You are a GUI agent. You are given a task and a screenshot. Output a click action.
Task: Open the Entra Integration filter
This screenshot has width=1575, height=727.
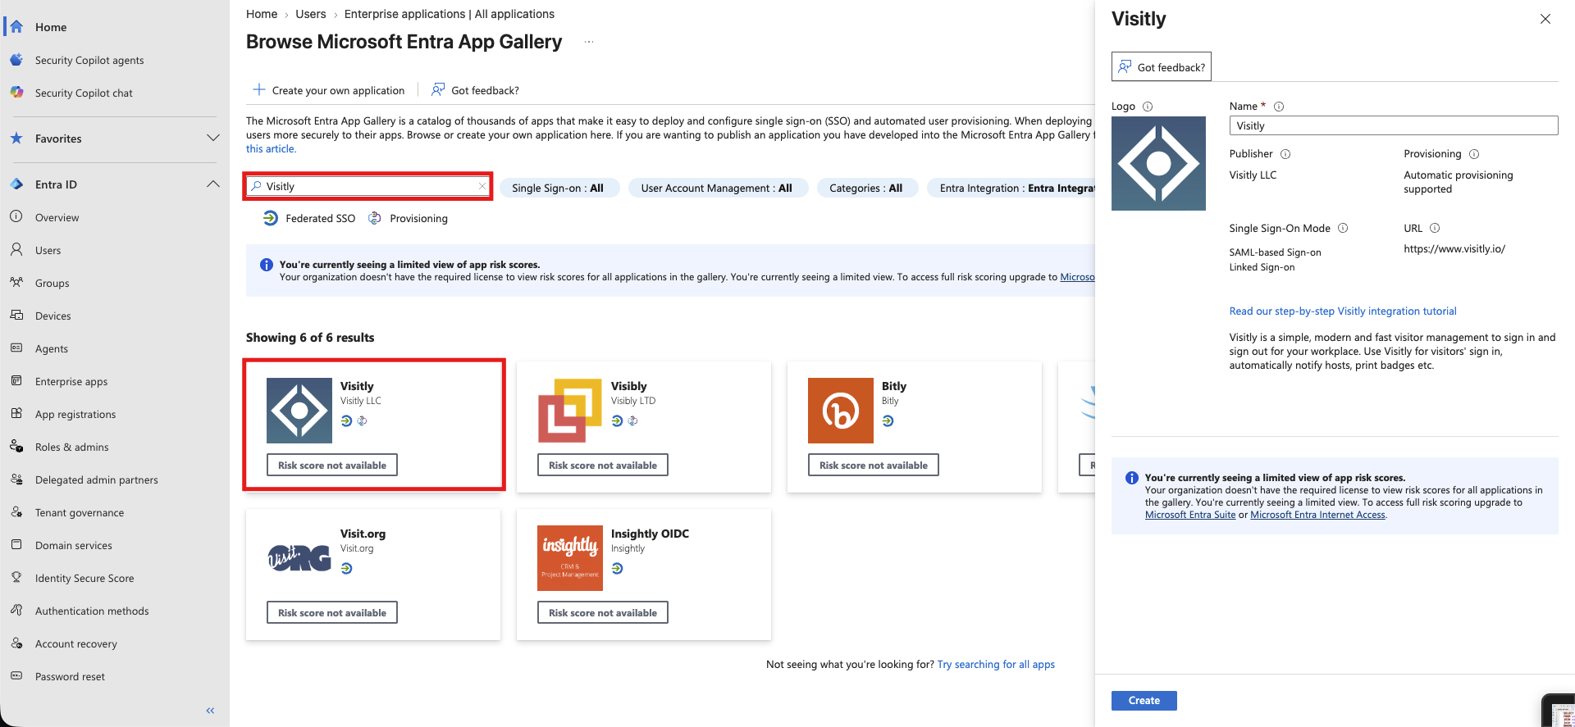[x=1013, y=188]
